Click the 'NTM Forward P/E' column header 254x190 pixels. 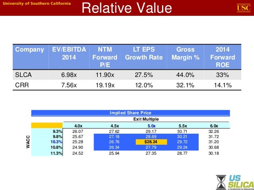pos(105,57)
